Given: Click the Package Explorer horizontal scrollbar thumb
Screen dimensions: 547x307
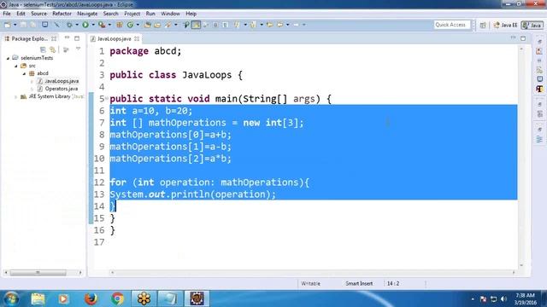Looking at the screenshot, I should [38, 273].
